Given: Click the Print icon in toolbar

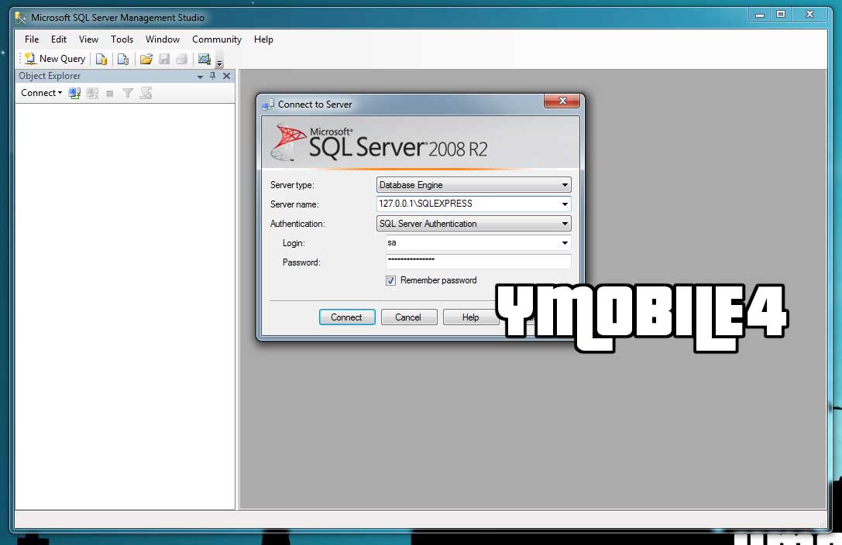Looking at the screenshot, I should tap(182, 59).
